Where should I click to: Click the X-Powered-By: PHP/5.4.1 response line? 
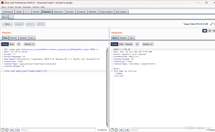126,56
